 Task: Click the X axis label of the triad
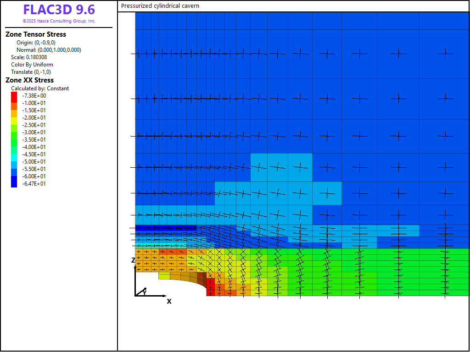coord(169,301)
